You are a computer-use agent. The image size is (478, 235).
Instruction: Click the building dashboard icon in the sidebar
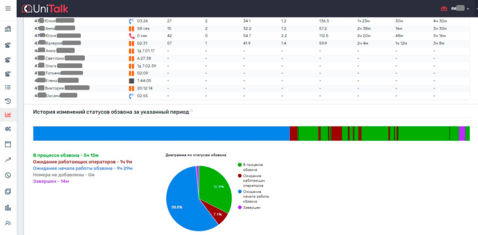(8, 30)
